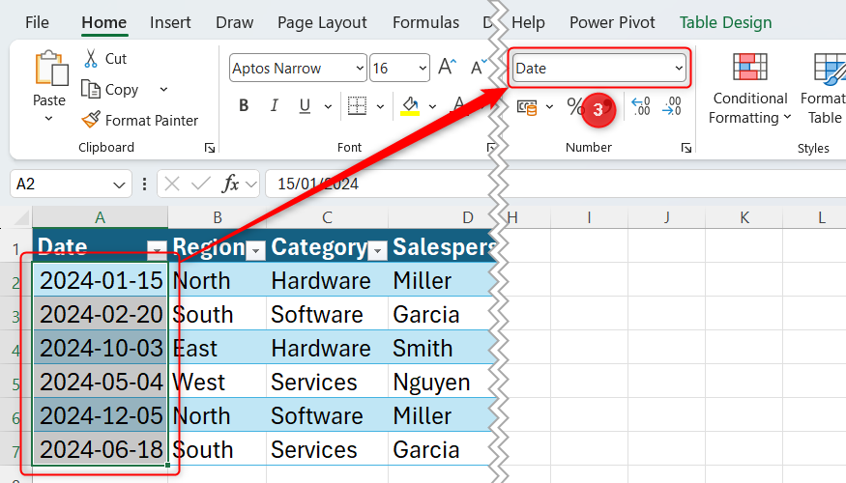Open Paste options dropdown arrow
The height and width of the screenshot is (483, 846).
(48, 118)
